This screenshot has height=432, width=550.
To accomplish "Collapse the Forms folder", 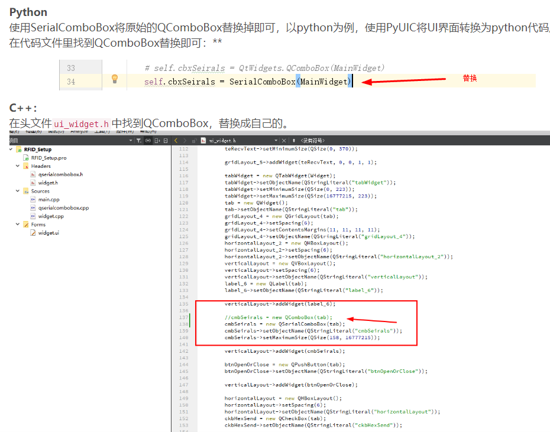I will (x=18, y=224).
